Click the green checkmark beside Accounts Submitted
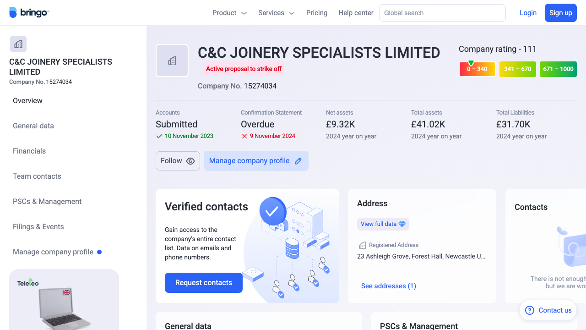Image resolution: width=586 pixels, height=330 pixels. [158, 136]
